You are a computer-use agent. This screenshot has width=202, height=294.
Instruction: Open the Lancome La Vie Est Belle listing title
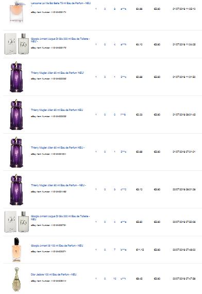pyautogui.click(x=61, y=4)
